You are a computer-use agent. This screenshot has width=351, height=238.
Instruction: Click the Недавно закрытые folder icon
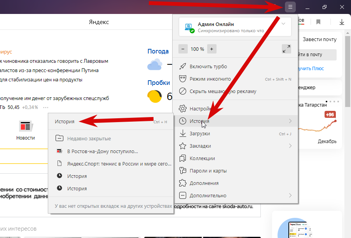point(59,138)
